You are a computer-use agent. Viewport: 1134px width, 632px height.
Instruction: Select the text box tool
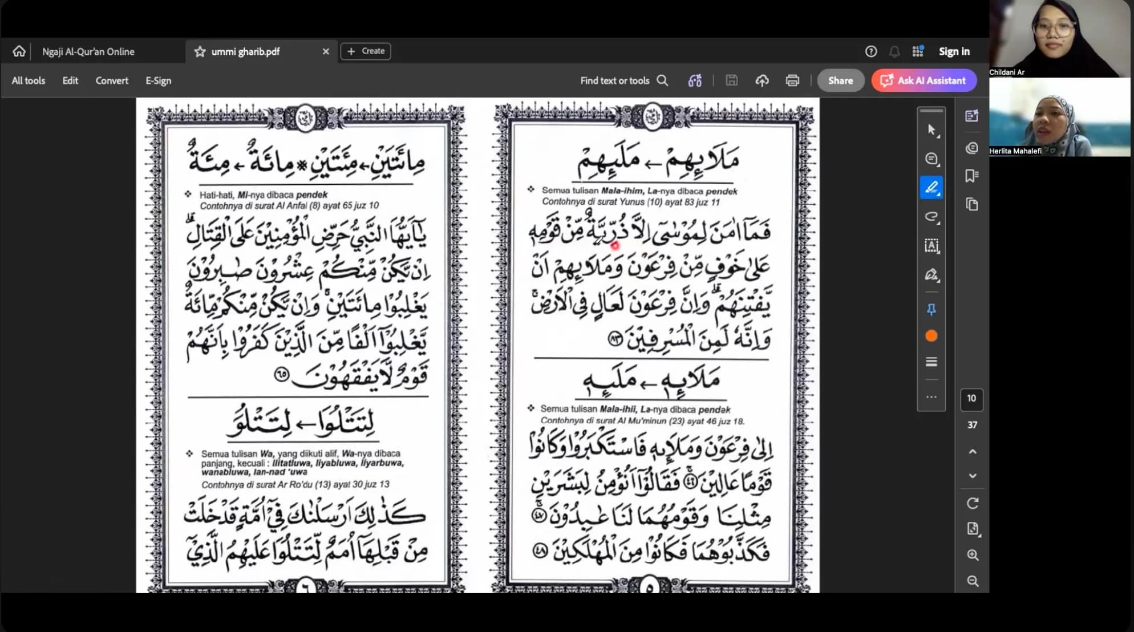point(931,246)
